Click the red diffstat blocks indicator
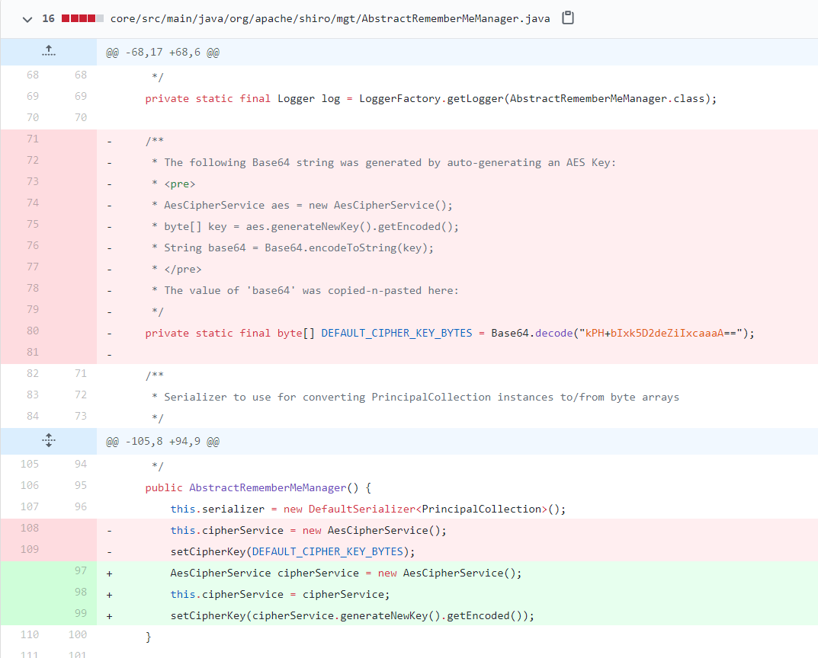The image size is (818, 658). click(82, 18)
